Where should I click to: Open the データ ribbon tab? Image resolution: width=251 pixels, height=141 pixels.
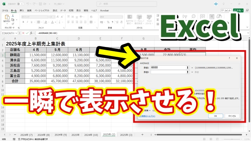(63, 11)
